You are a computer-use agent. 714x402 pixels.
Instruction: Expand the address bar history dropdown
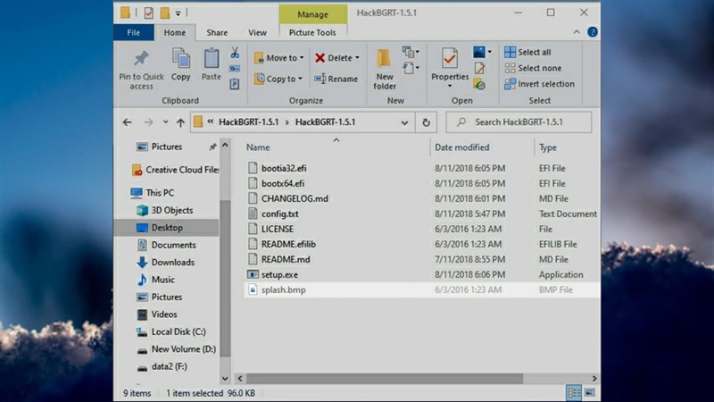click(406, 122)
